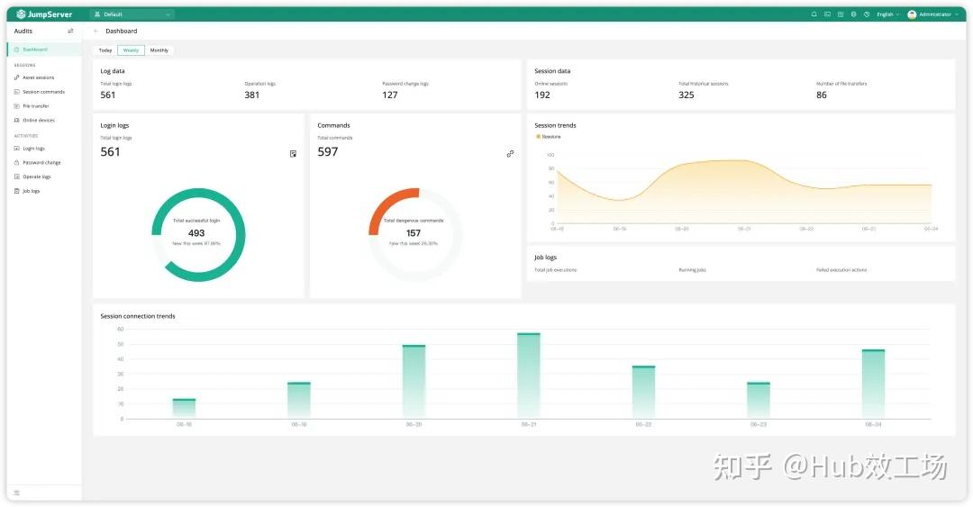Select the Weekly time range
The height and width of the screenshot is (507, 973).
coord(131,50)
